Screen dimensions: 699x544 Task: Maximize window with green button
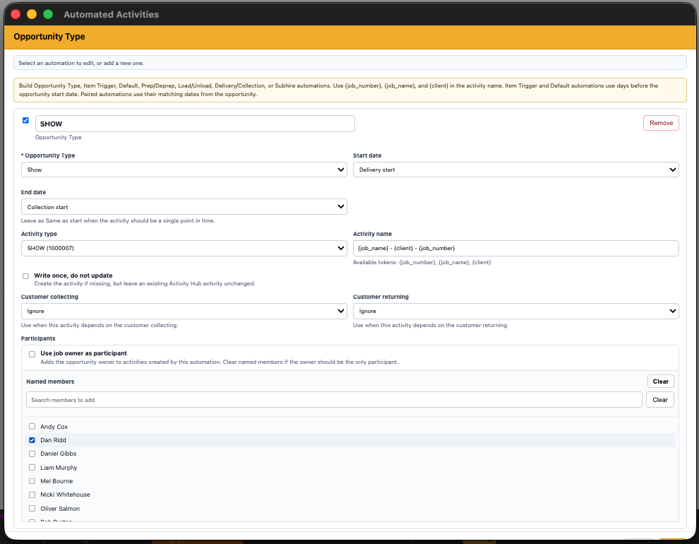pyautogui.click(x=48, y=14)
